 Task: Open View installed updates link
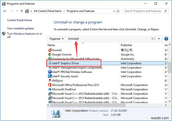pyautogui.click(x=20, y=28)
